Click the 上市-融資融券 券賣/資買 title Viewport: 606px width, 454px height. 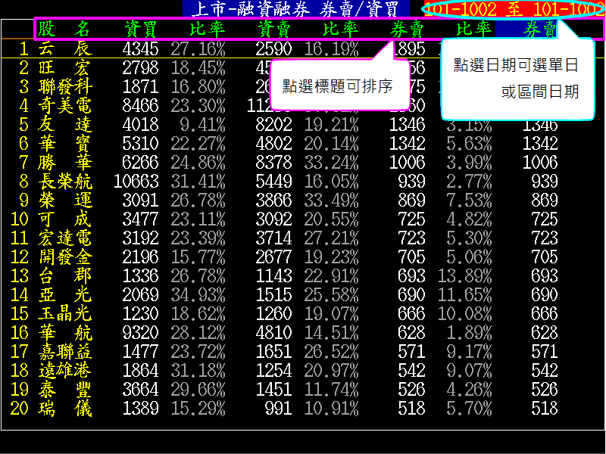[x=295, y=9]
